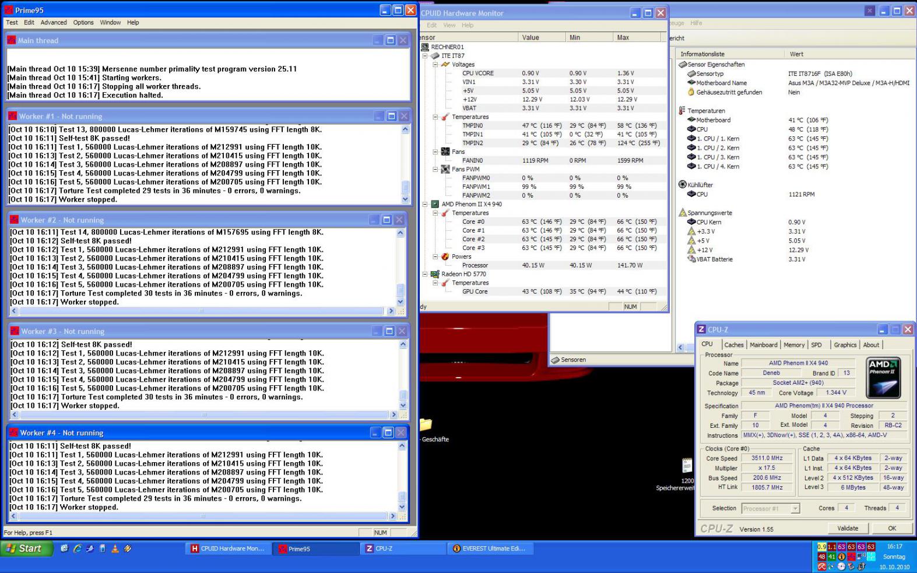Activate the EVEREST Ultimate Edition taskbar button

[490, 549]
